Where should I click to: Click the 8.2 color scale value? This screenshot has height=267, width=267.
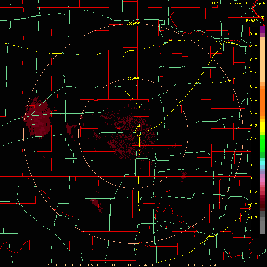click(x=254, y=60)
